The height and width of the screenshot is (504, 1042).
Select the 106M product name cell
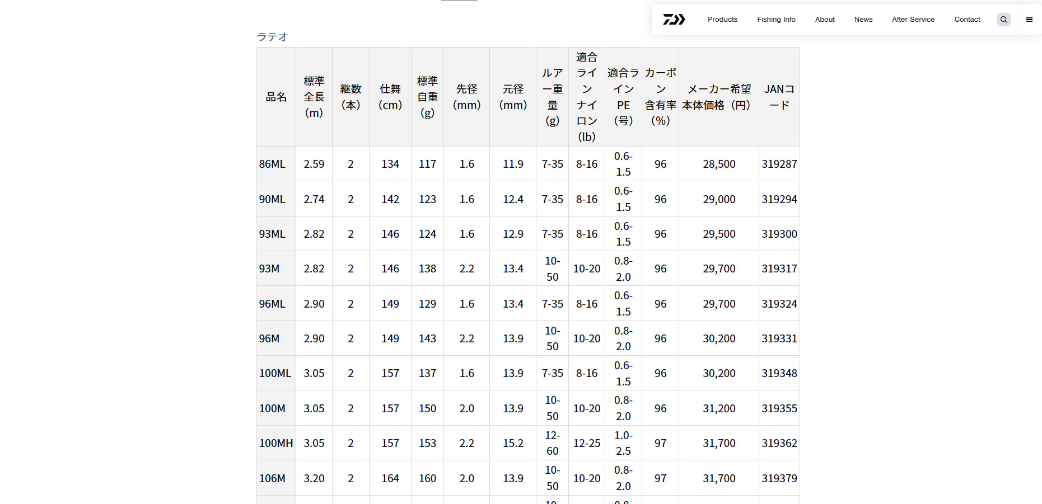tap(276, 478)
